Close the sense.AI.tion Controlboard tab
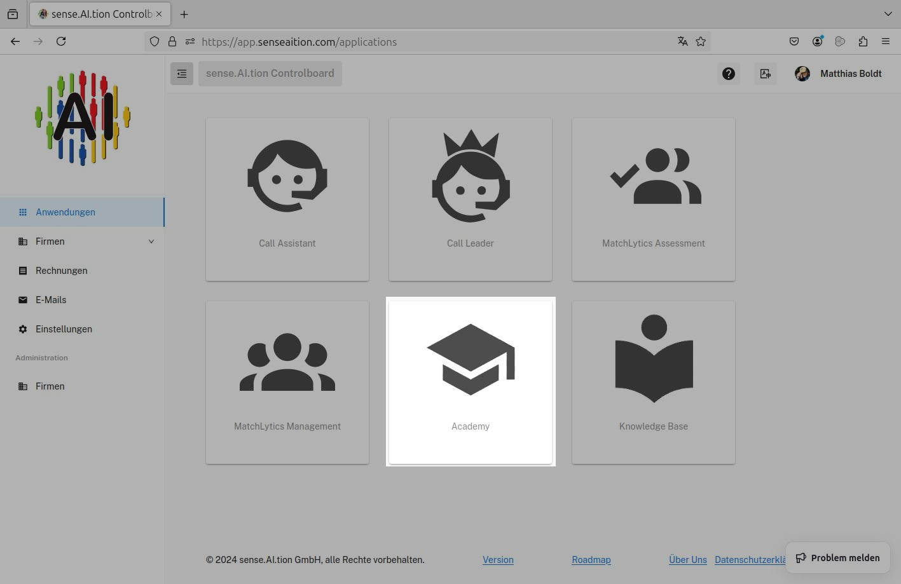The width and height of the screenshot is (901, 584). pyautogui.click(x=159, y=14)
